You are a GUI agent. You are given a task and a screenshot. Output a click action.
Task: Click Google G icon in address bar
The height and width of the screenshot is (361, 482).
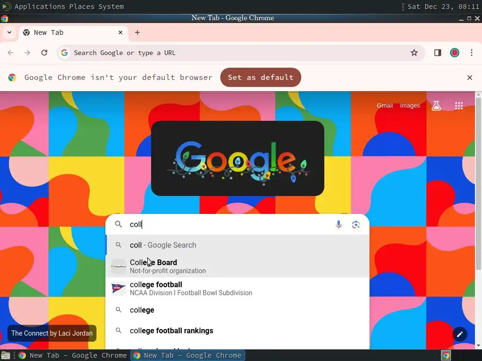click(x=64, y=53)
